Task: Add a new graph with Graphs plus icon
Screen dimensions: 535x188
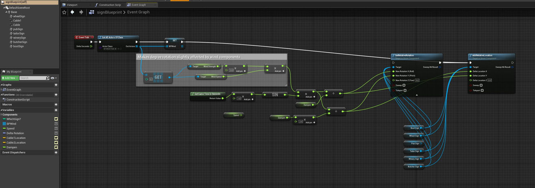Action: click(x=56, y=85)
